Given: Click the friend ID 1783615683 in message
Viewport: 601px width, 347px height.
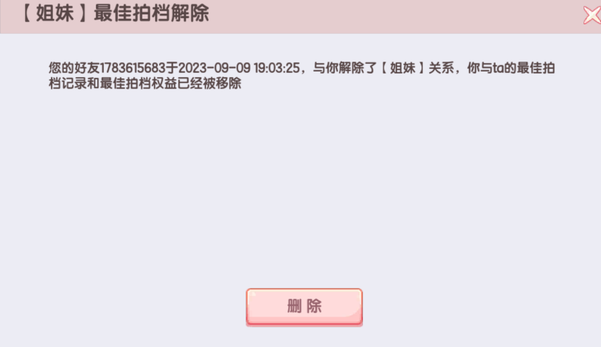Looking at the screenshot, I should click(133, 68).
